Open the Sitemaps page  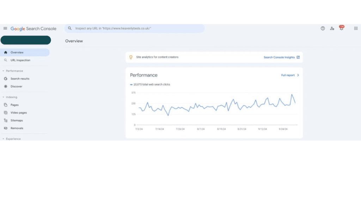pos(17,120)
